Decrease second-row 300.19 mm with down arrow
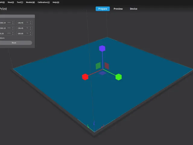Viewport: 193px width, 145px height. tap(13, 29)
